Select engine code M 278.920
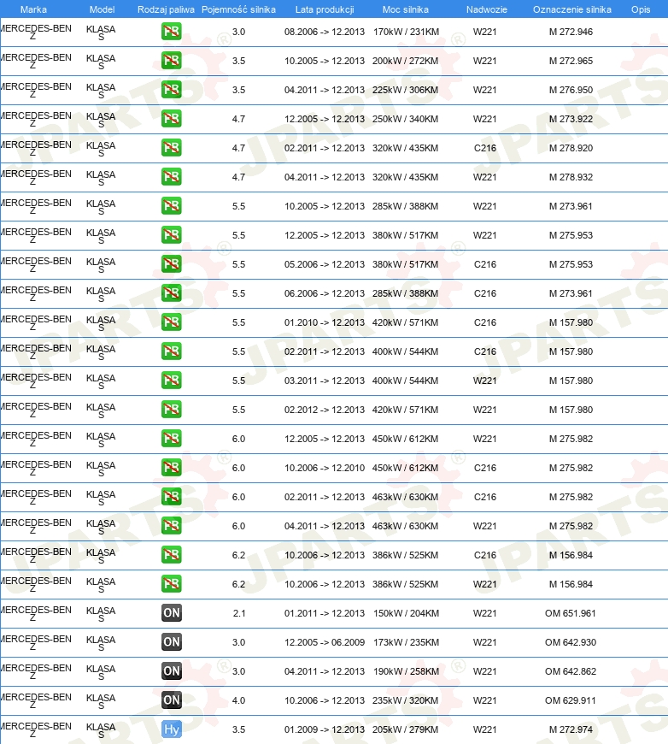Image resolution: width=668 pixels, height=744 pixels. (571, 148)
